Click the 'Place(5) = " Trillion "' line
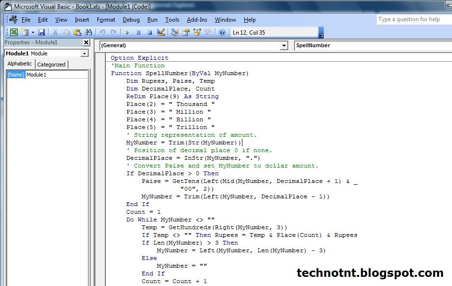This screenshot has width=452, height=286. click(171, 127)
